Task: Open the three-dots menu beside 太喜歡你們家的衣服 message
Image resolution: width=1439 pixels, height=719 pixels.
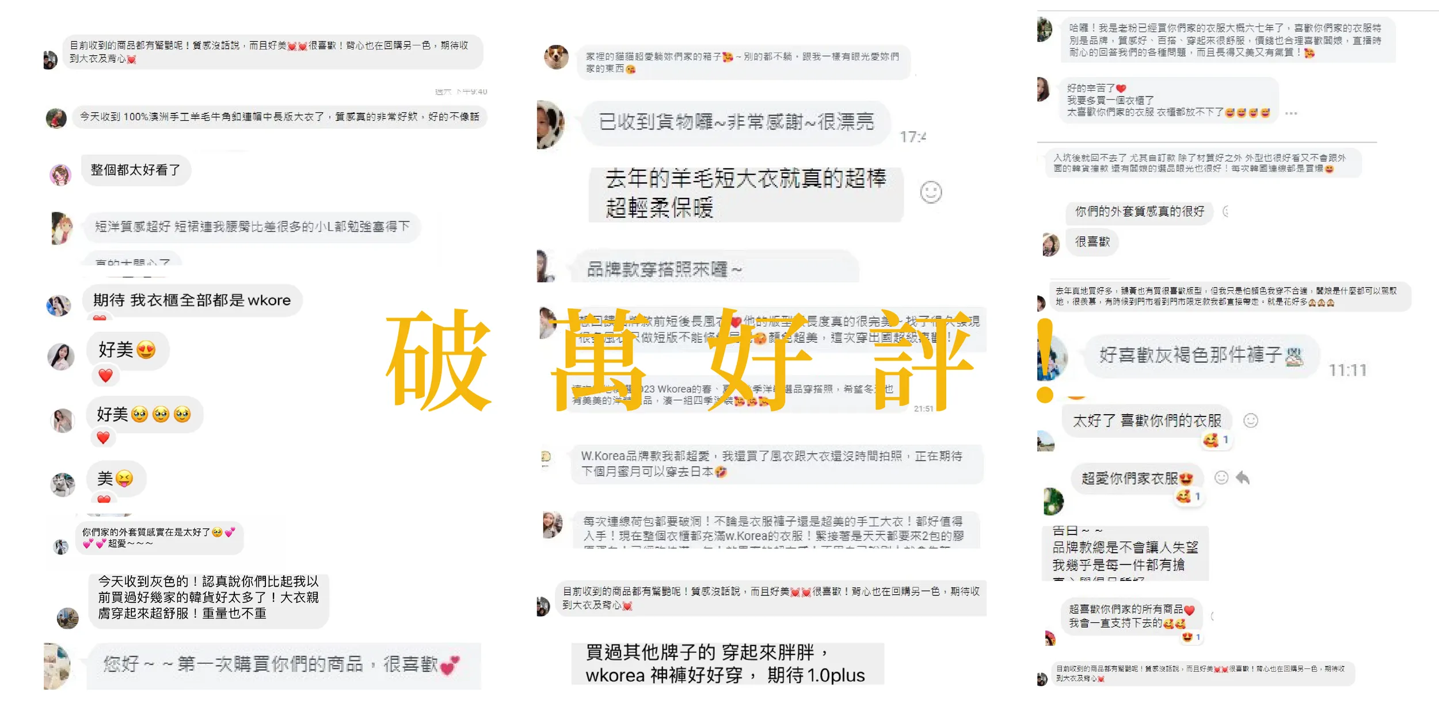Action: click(1291, 113)
